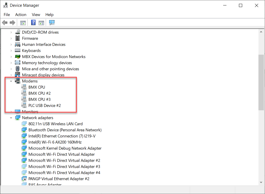Select Microsoft Wi-Fi Direct Virtual Adapter
Image resolution: width=265 pixels, height=194 pixels.
tap(62, 154)
